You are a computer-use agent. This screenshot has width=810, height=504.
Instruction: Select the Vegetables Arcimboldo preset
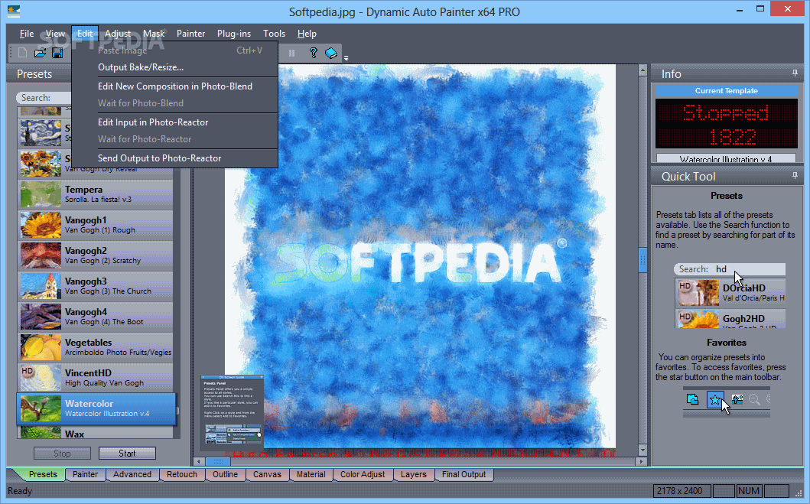pyautogui.click(x=96, y=346)
